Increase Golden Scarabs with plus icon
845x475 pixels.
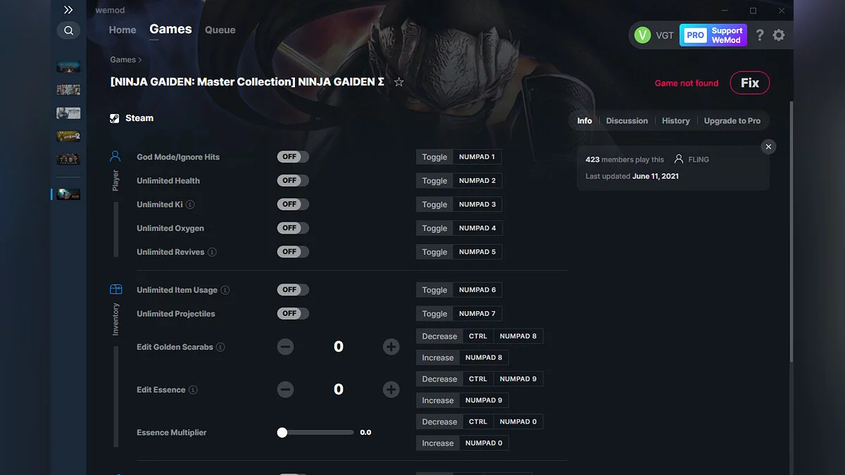(x=392, y=347)
